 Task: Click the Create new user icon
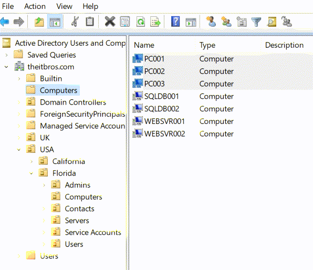[x=211, y=22]
